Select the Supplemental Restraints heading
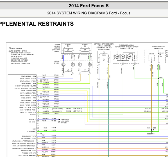 click(37, 24)
